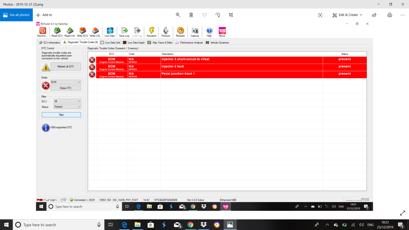Click See all photos button

pyautogui.click(x=16, y=15)
